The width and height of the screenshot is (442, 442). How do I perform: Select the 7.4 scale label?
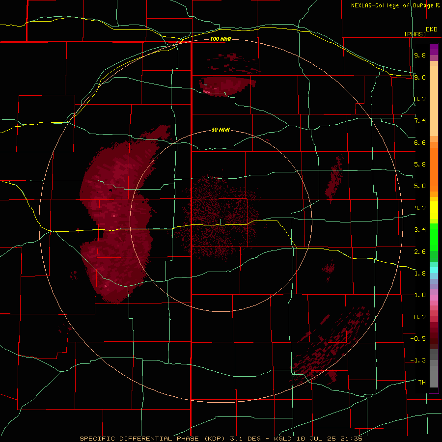tap(420, 121)
